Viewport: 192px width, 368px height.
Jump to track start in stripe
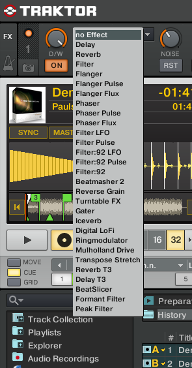pos(17,207)
